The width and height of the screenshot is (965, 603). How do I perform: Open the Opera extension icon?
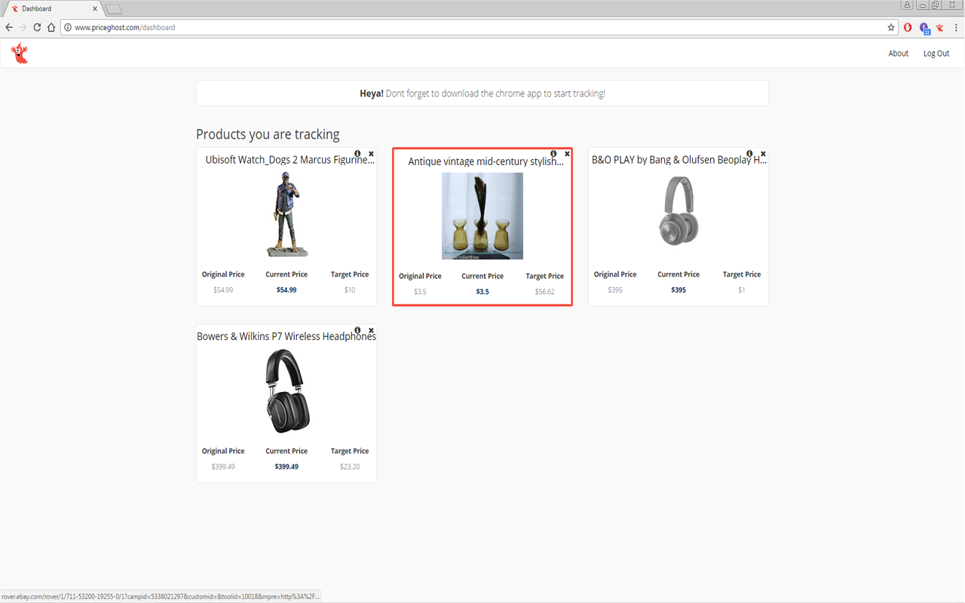point(908,27)
